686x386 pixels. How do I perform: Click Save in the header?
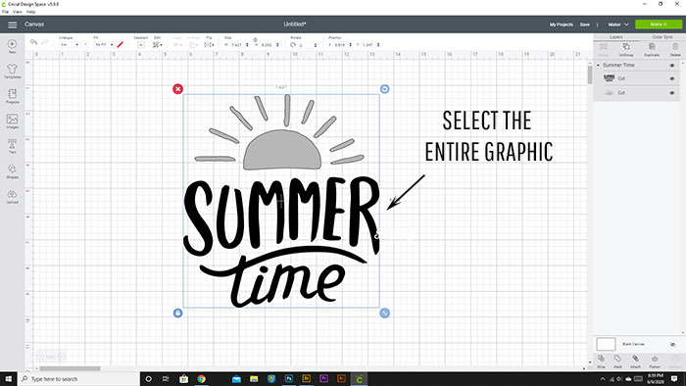click(x=585, y=24)
